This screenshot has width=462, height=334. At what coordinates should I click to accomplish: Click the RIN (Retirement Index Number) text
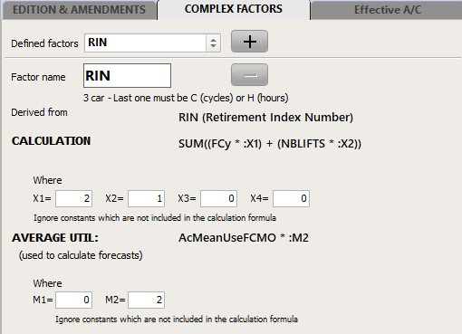[x=265, y=117]
